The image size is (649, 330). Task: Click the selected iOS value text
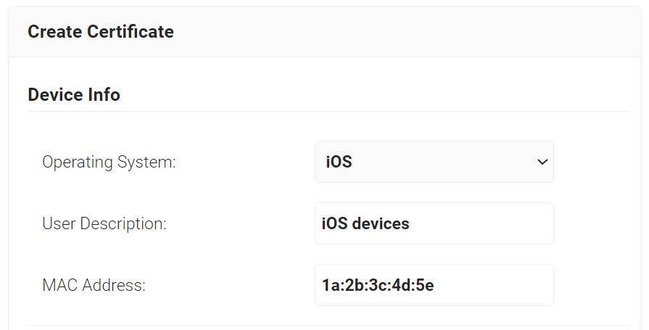click(x=339, y=162)
